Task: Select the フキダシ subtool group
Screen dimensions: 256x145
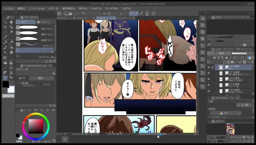Action: (x=26, y=22)
